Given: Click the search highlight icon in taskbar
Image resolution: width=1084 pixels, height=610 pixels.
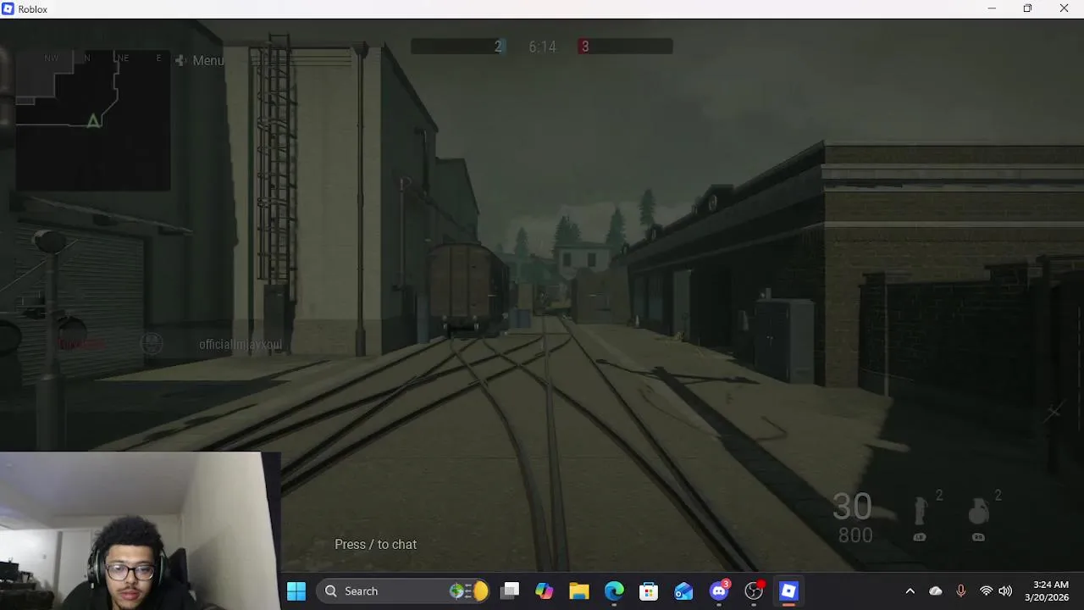Looking at the screenshot, I should [x=469, y=591].
